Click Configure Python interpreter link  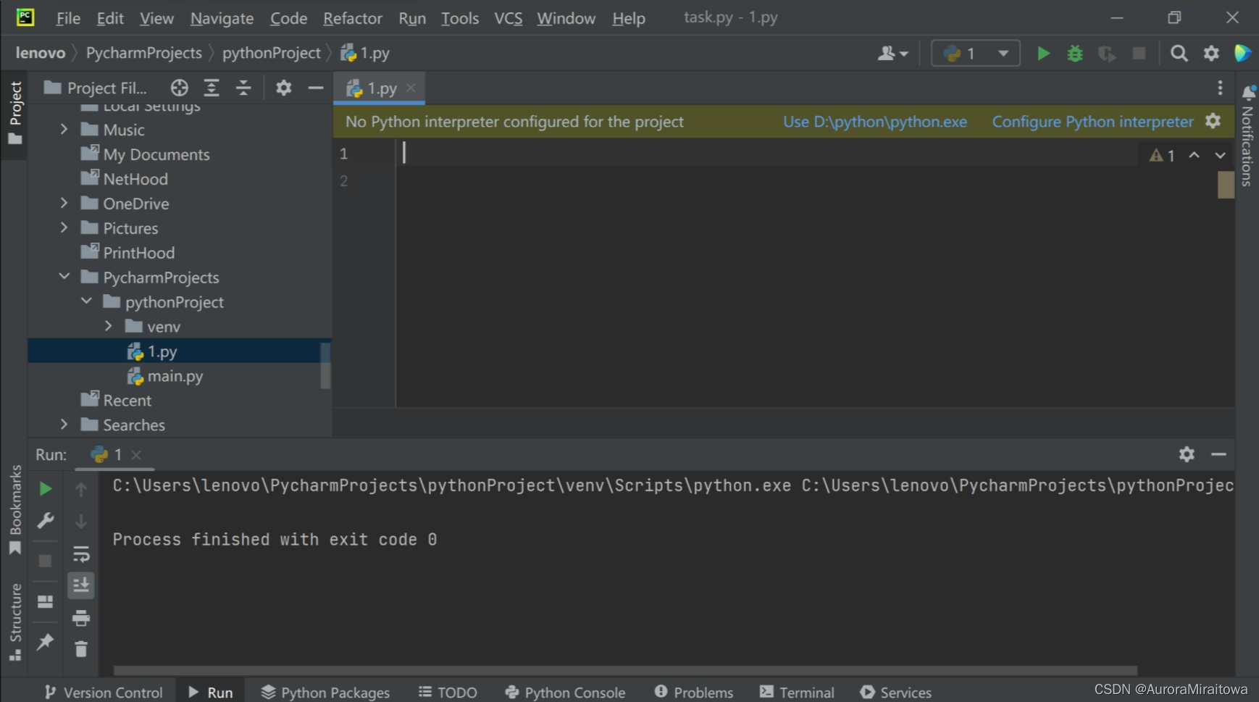pyautogui.click(x=1093, y=122)
